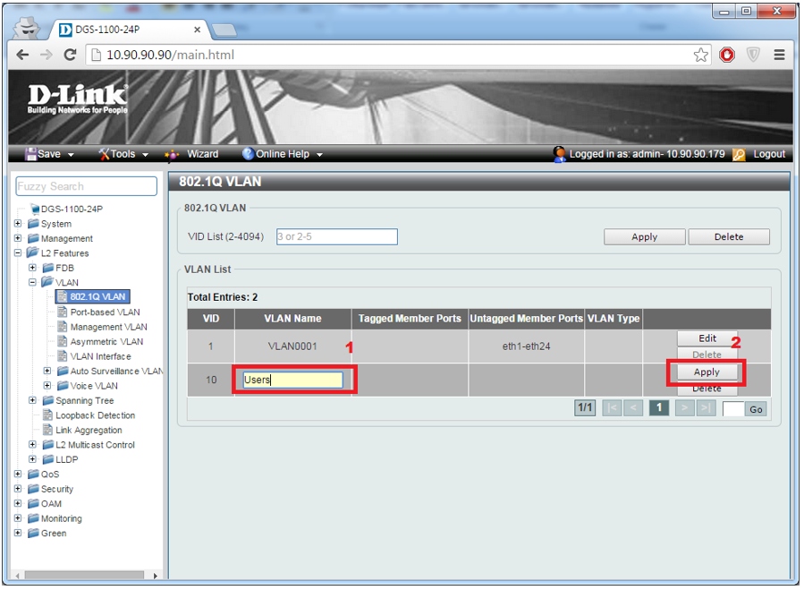Expand the System tree node
This screenshot has width=804, height=590.
[x=18, y=224]
